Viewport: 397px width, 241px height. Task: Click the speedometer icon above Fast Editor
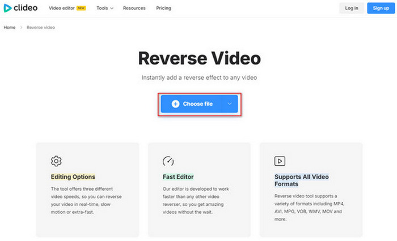coord(168,161)
